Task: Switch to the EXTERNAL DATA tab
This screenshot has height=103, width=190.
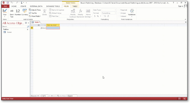Action: (36, 6)
